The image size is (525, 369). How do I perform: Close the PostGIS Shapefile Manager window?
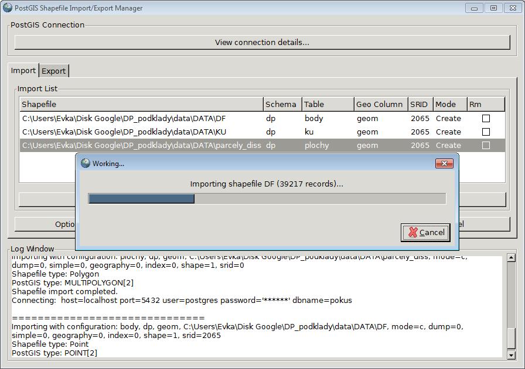[x=513, y=8]
